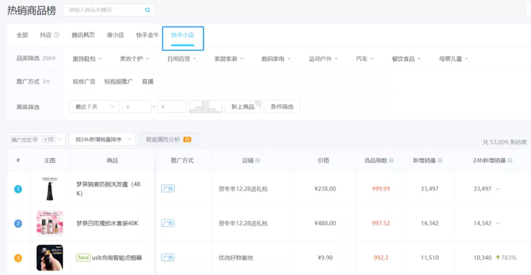Screen dimensions: 531x275
Task: Open the 最近 7 天 date range dropdown
Action: pos(94,107)
